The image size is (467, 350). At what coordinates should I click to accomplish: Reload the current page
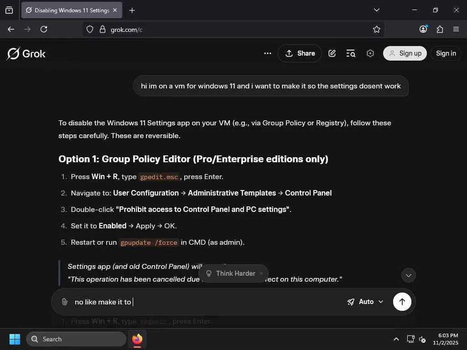coord(44,29)
